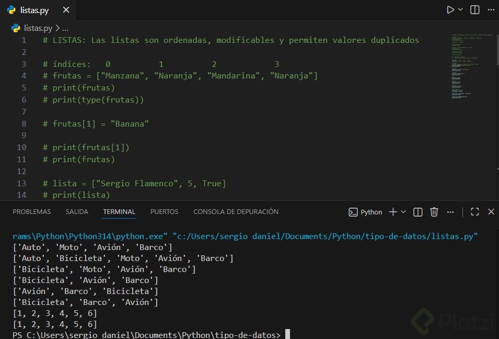Open the terminal launch profile dropdown
This screenshot has height=339, width=499.
coord(403,212)
